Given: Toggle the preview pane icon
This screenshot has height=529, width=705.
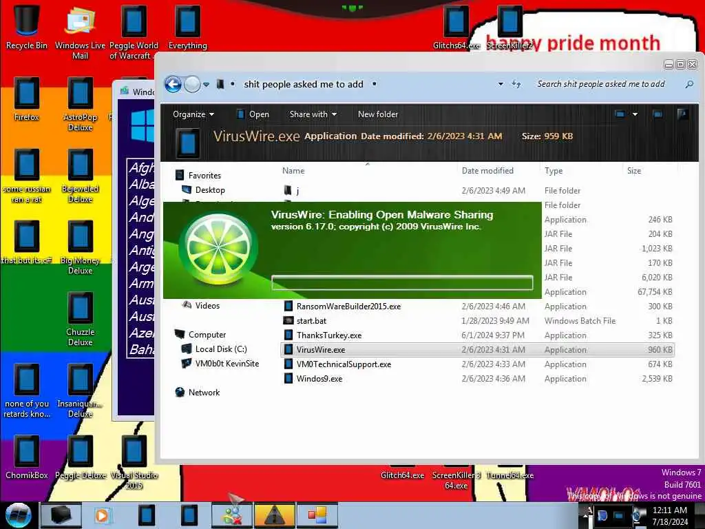Looking at the screenshot, I should [x=657, y=114].
